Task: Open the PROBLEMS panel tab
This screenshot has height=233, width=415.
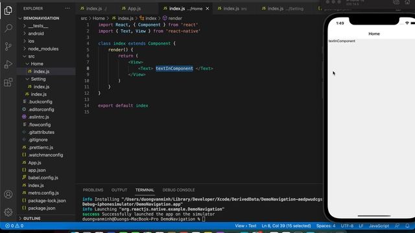Action: pos(93,190)
